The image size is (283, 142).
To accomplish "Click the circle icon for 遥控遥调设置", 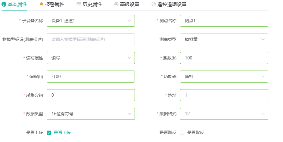I will [x=154, y=4].
